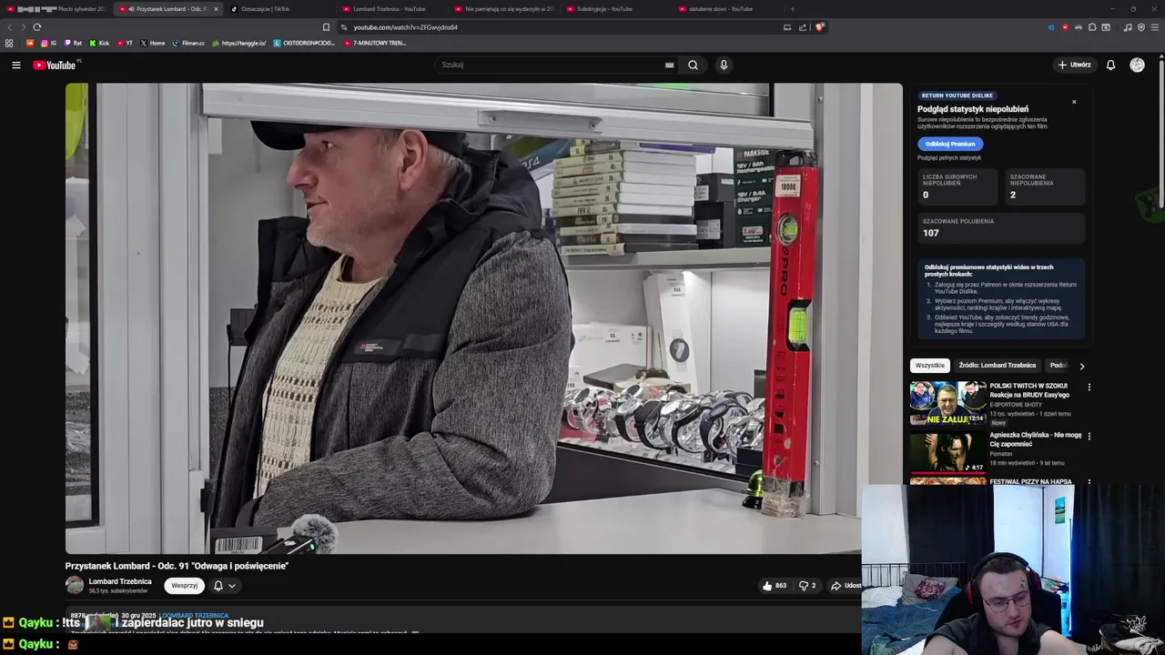Close the Przystanek Lombard browser tab
The image size is (1165, 655).
[x=216, y=9]
